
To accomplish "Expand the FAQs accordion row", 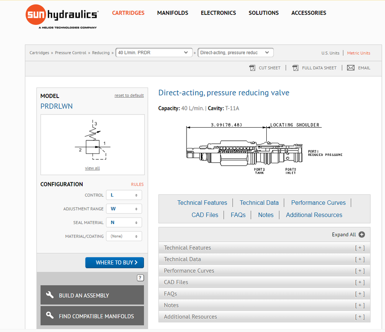I will tap(264, 294).
